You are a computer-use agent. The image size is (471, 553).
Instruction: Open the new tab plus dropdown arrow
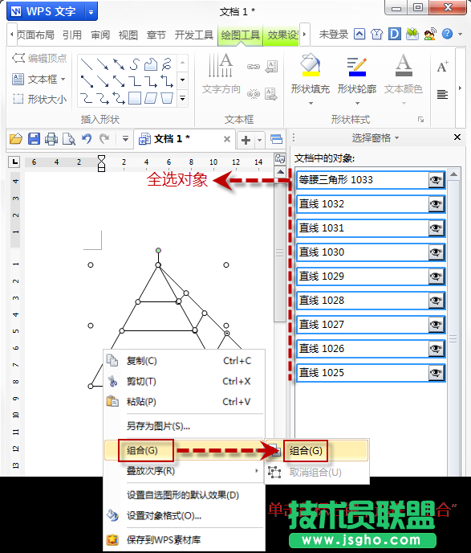click(x=259, y=140)
